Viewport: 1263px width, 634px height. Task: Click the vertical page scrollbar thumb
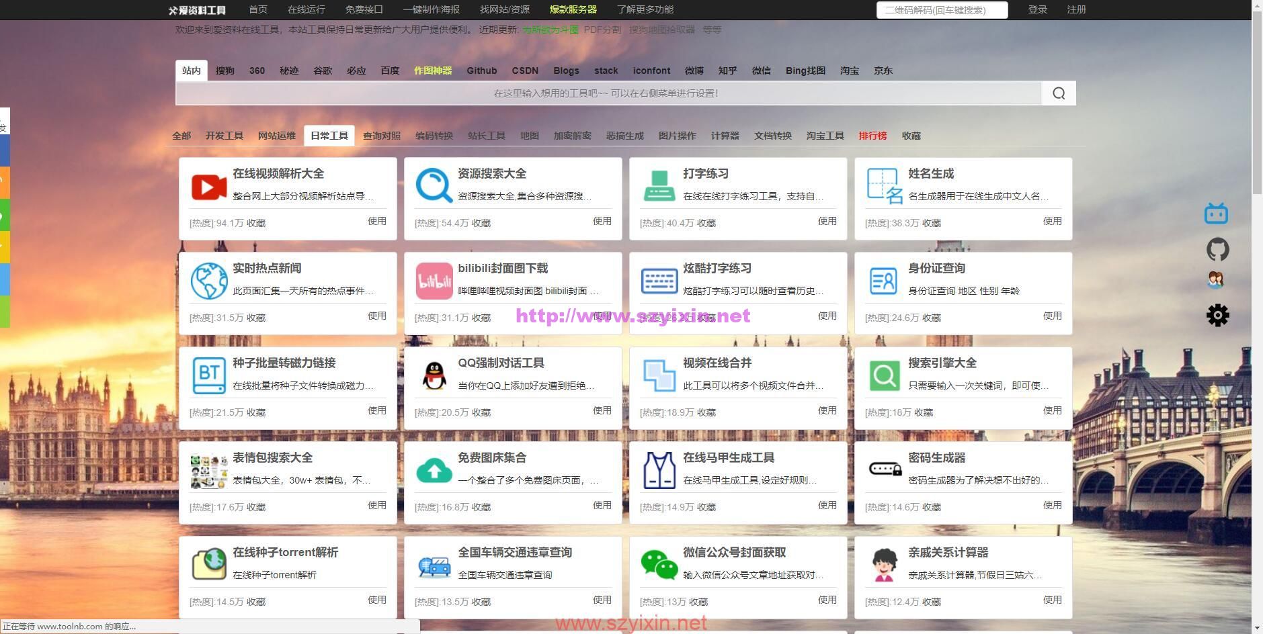coord(1257,104)
